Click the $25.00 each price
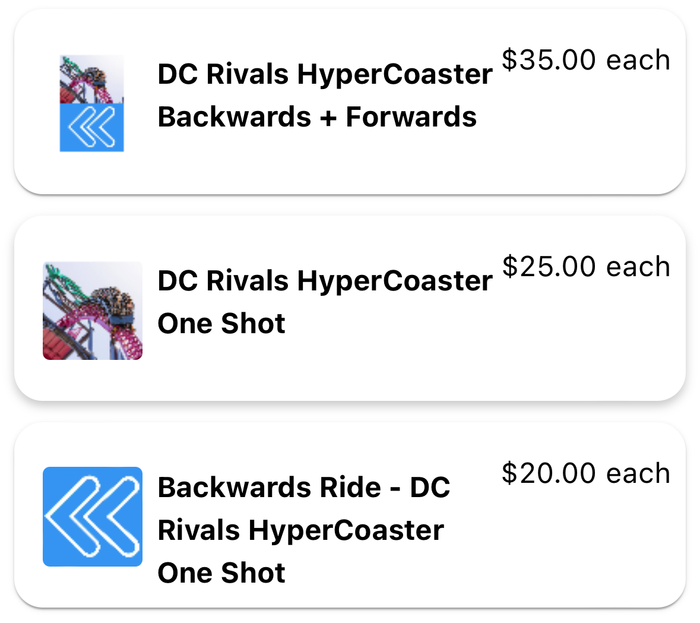Image resolution: width=700 pixels, height=623 pixels. pyautogui.click(x=586, y=267)
